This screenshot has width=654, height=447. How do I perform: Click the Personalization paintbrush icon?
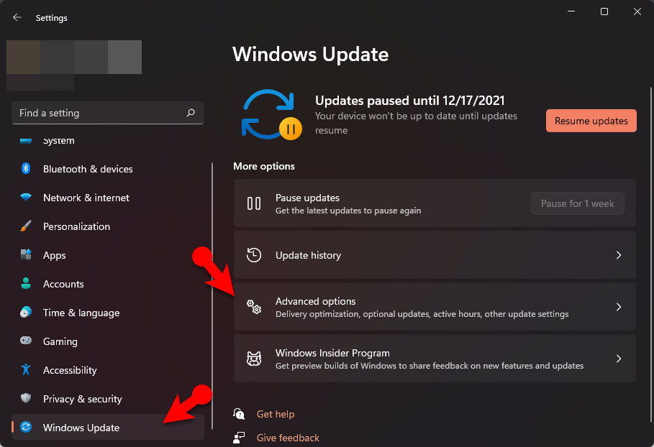click(x=26, y=226)
